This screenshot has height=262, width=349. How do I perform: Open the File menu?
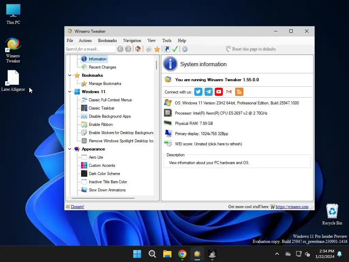pyautogui.click(x=70, y=41)
